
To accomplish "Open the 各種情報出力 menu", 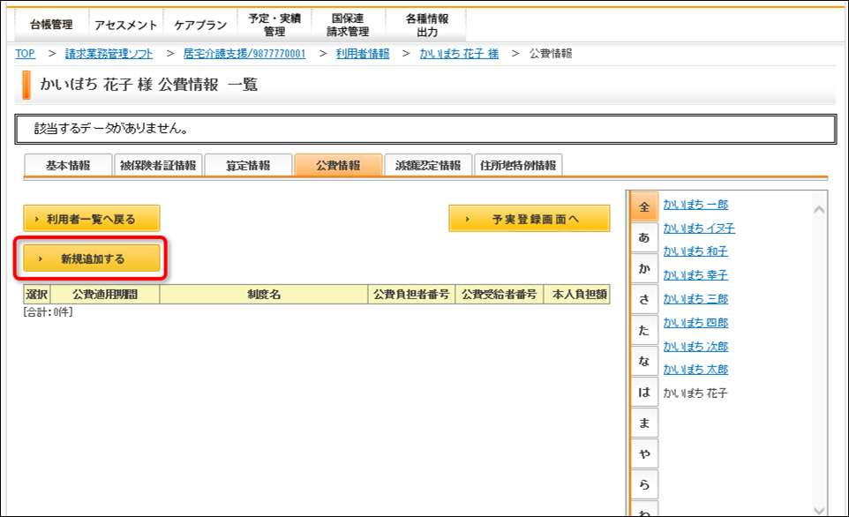I will point(426,25).
